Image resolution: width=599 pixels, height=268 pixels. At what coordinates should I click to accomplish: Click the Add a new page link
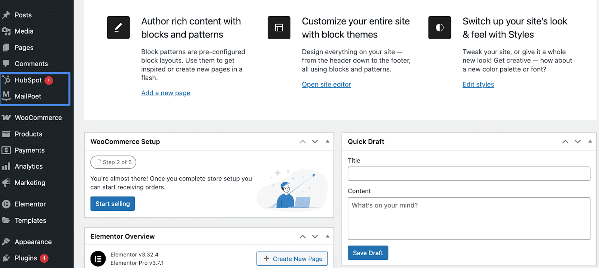tap(166, 93)
